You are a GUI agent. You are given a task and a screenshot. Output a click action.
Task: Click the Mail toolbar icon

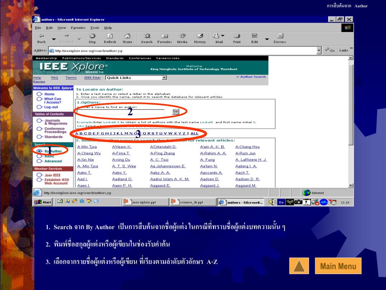[x=217, y=39]
